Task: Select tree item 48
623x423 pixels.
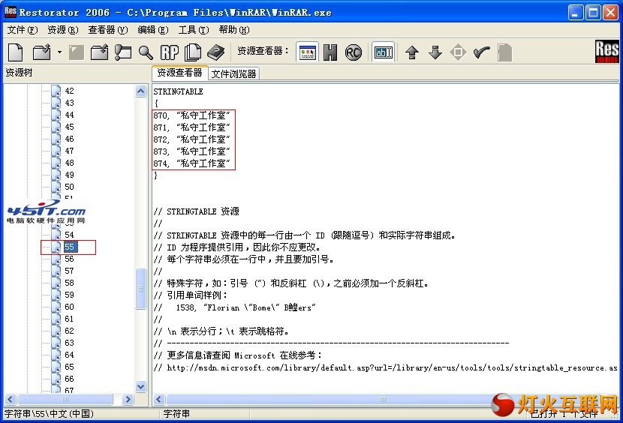Action: pos(70,163)
